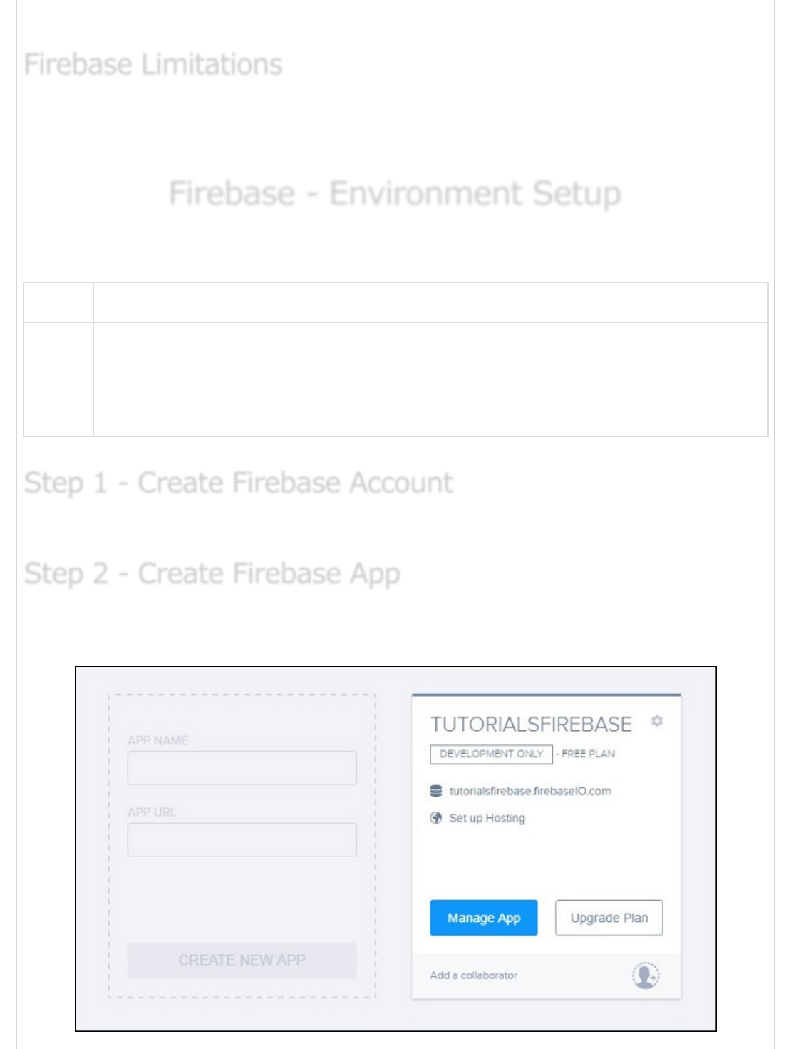Focus the APP URL input field
The image size is (791, 1049).
coord(242,839)
